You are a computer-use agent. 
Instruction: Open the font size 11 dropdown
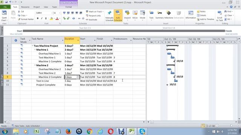point(59,13)
